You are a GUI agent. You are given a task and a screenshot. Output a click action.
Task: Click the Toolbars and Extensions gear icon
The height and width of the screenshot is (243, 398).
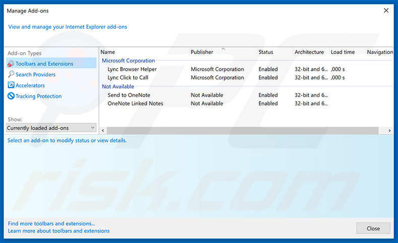[11, 63]
